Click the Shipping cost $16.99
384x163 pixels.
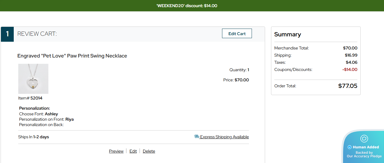point(351,55)
